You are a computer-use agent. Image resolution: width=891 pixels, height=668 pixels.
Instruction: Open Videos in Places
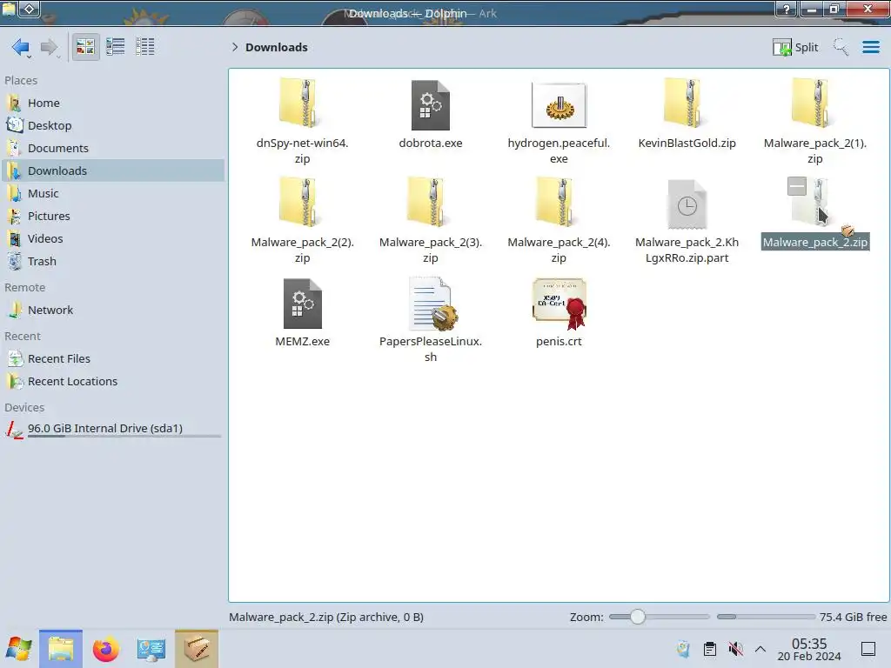coord(114,239)
